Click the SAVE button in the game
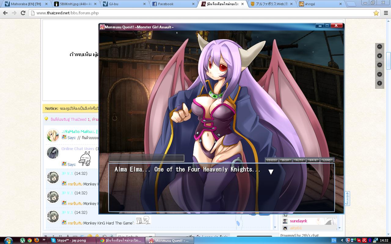This screenshot has height=244, width=391. tap(313, 160)
